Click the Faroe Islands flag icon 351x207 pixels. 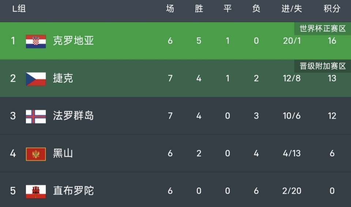tap(36, 116)
